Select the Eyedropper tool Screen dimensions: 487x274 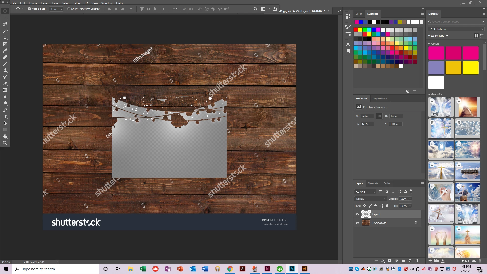point(5,50)
